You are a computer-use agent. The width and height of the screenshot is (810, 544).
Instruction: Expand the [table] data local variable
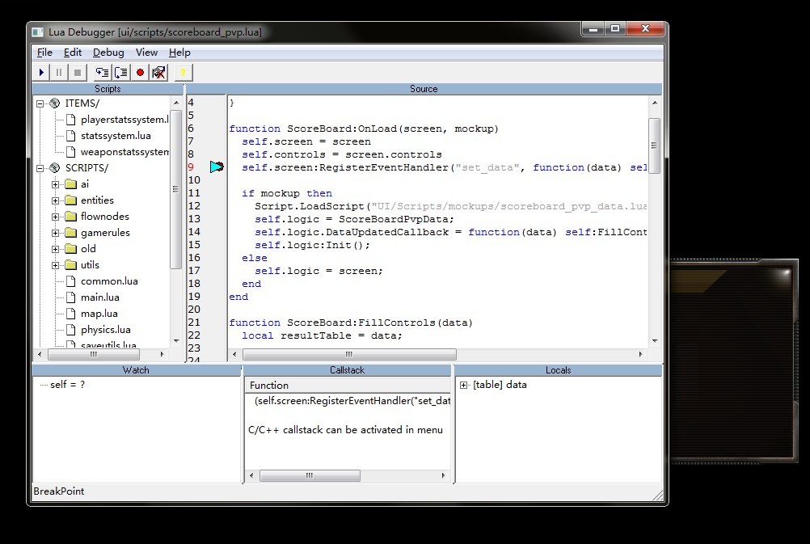tap(464, 385)
